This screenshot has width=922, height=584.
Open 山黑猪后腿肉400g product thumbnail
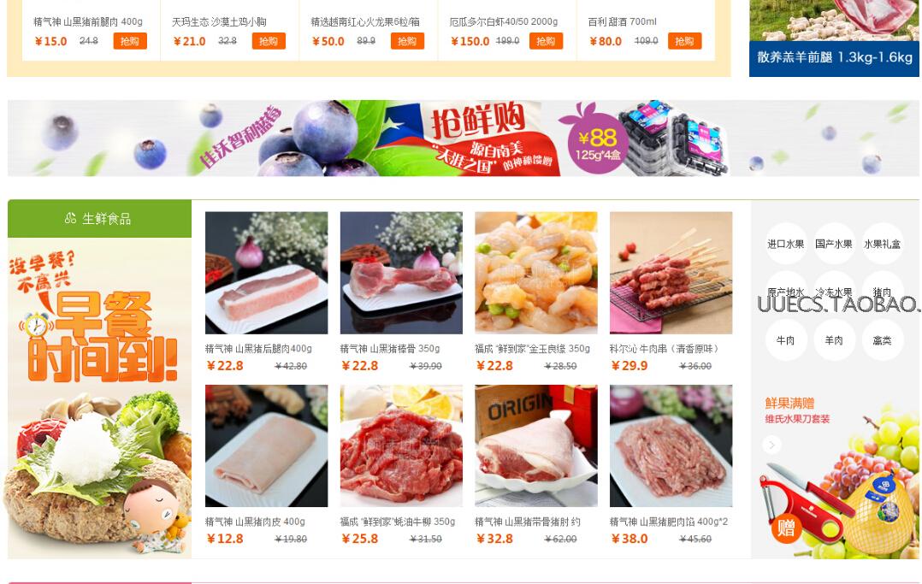266,273
